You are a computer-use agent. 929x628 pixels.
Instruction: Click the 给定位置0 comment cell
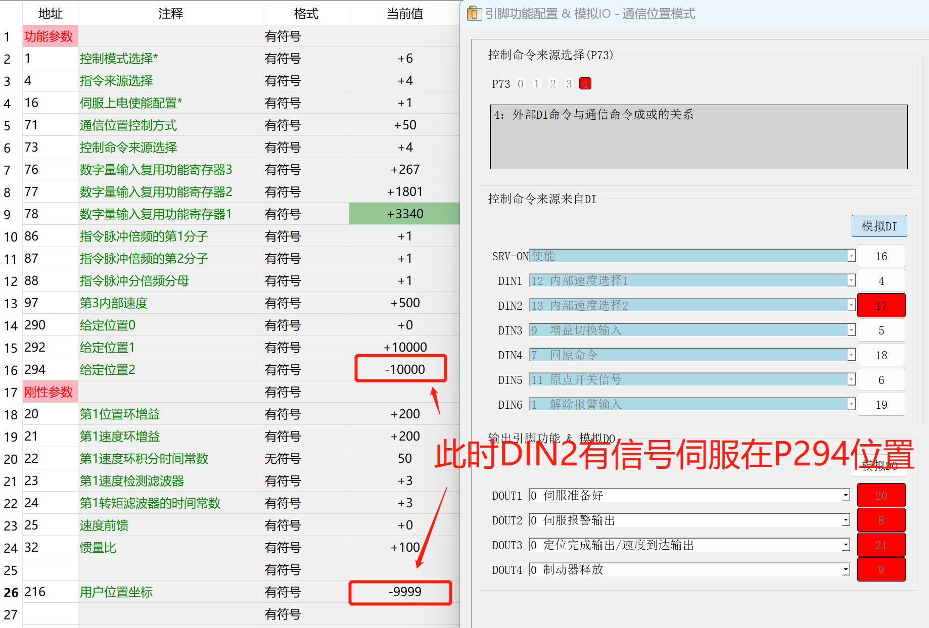[x=170, y=325]
